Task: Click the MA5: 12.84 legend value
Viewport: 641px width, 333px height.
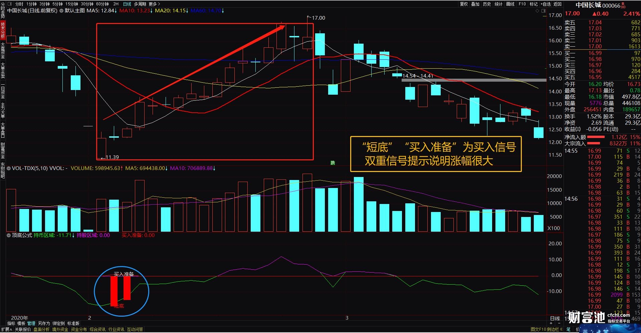Action: (x=101, y=11)
